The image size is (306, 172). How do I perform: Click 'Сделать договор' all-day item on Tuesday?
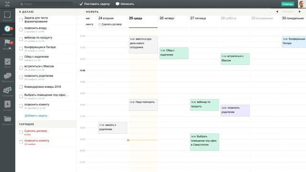(x=111, y=24)
